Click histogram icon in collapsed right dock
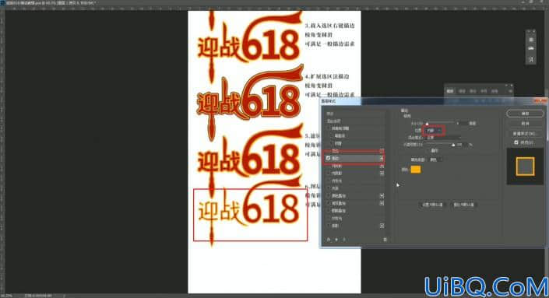Image resolution: width=549 pixels, height=298 pixels. (531, 48)
